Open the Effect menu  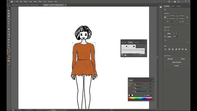tap(40, 2)
